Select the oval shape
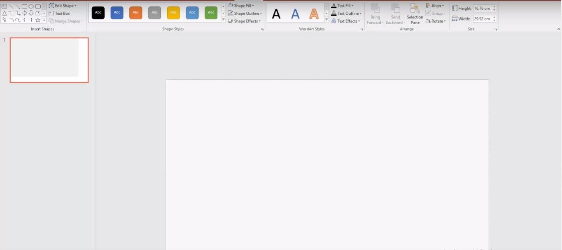562x250 pixels. (31, 7)
